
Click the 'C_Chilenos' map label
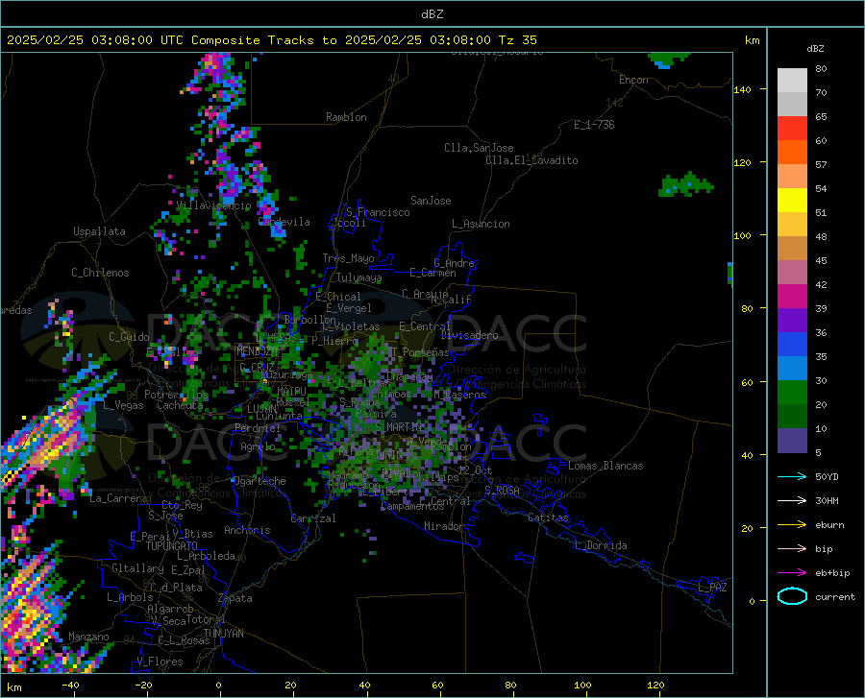[100, 273]
